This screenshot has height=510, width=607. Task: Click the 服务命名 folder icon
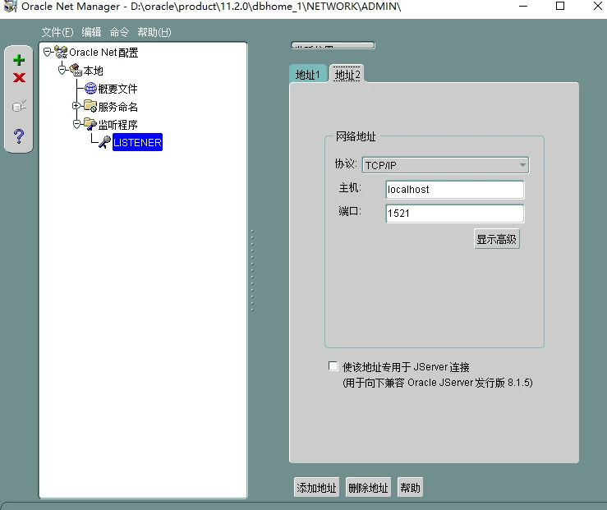click(x=90, y=106)
